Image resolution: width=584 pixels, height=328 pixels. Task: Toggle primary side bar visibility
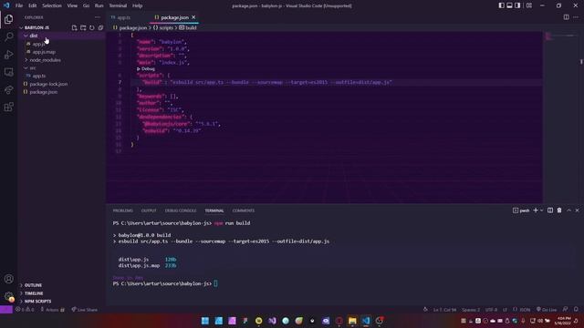coord(501,5)
